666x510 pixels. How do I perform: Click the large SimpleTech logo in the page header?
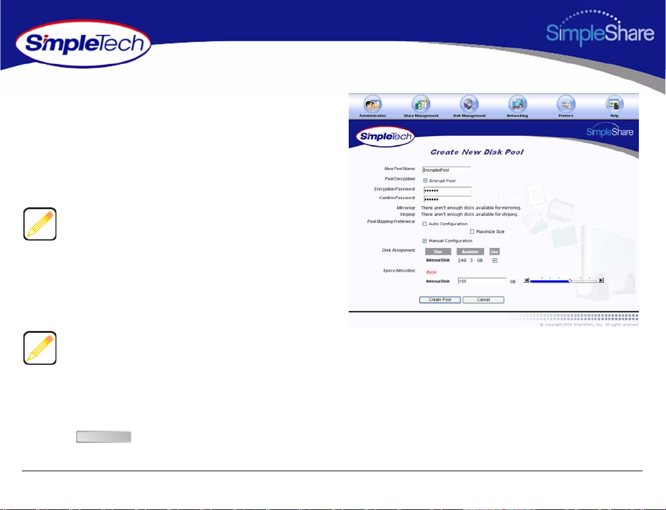click(83, 44)
